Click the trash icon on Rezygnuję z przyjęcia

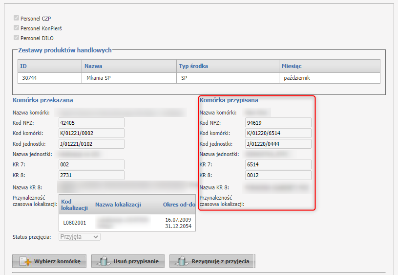181,261
